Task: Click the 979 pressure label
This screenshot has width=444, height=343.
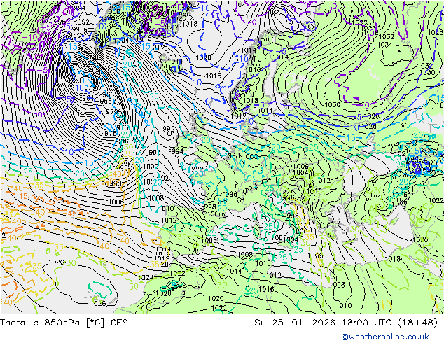Action: [x=111, y=111]
